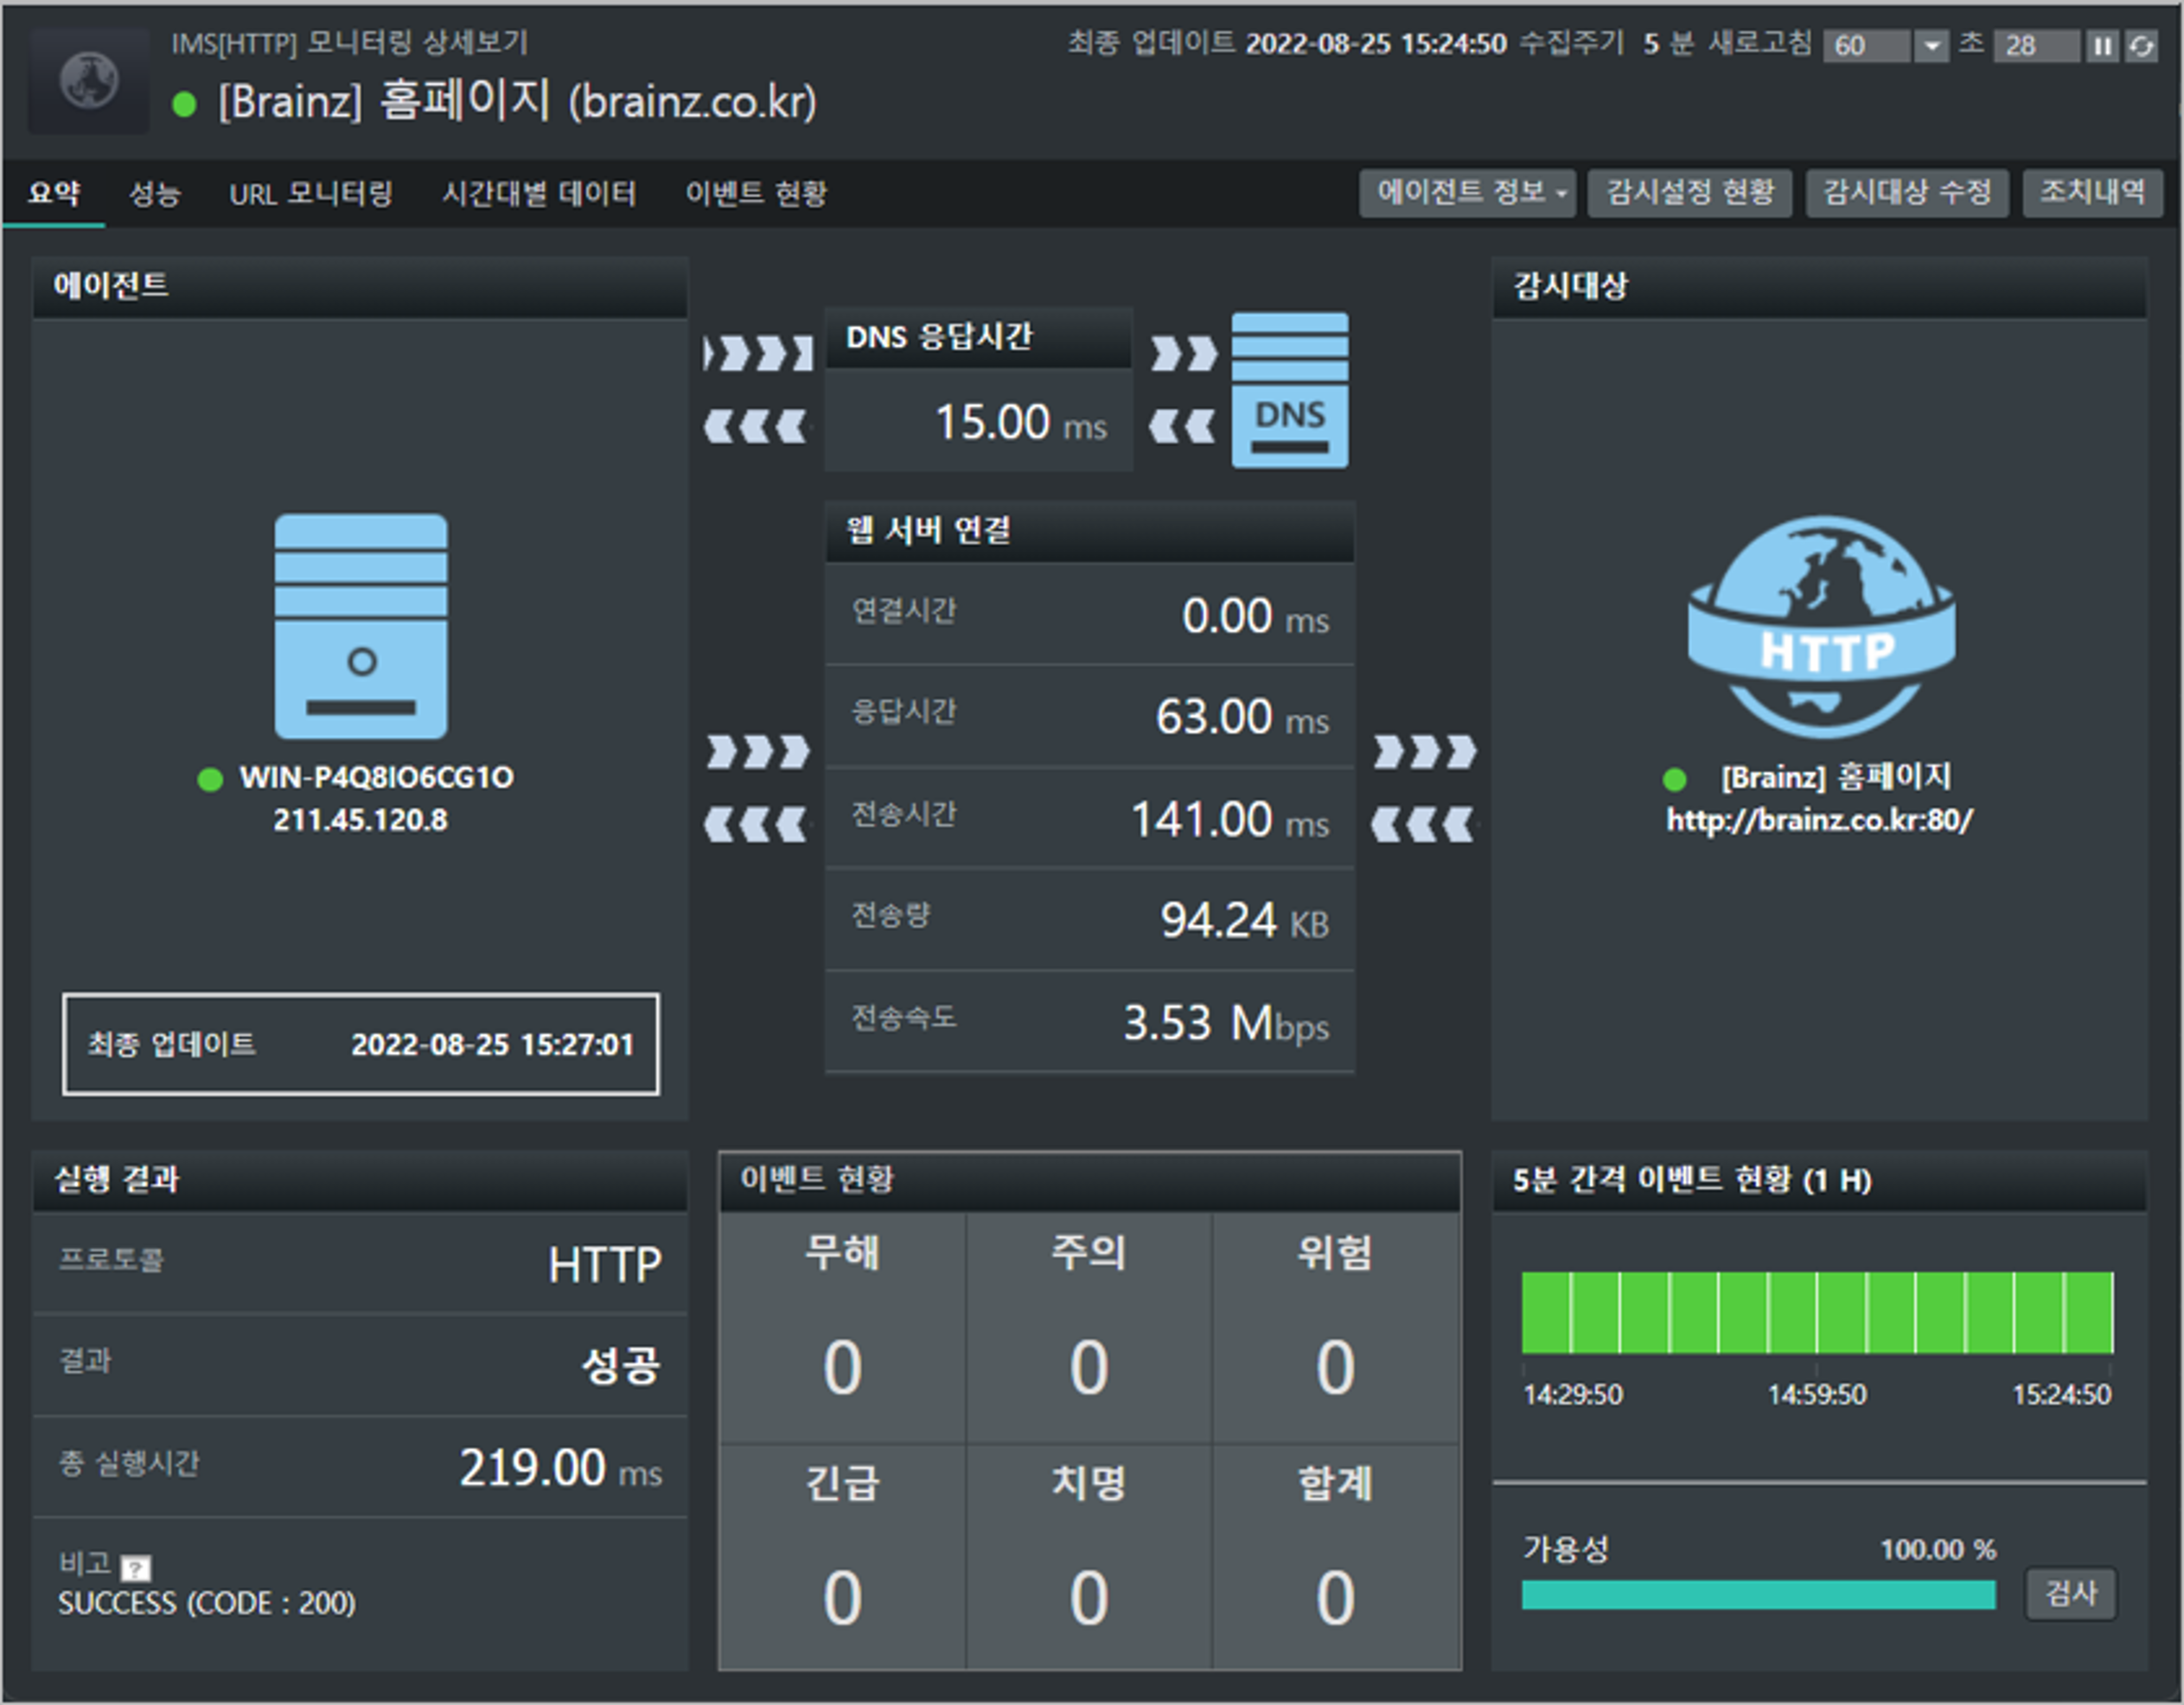Open the 긴급 event count cell
The image size is (2184, 1705).
[843, 1557]
